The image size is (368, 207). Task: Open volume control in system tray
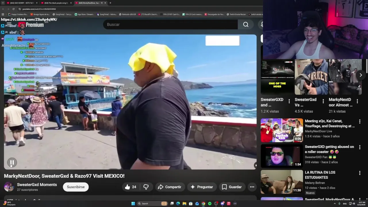[354, 204]
